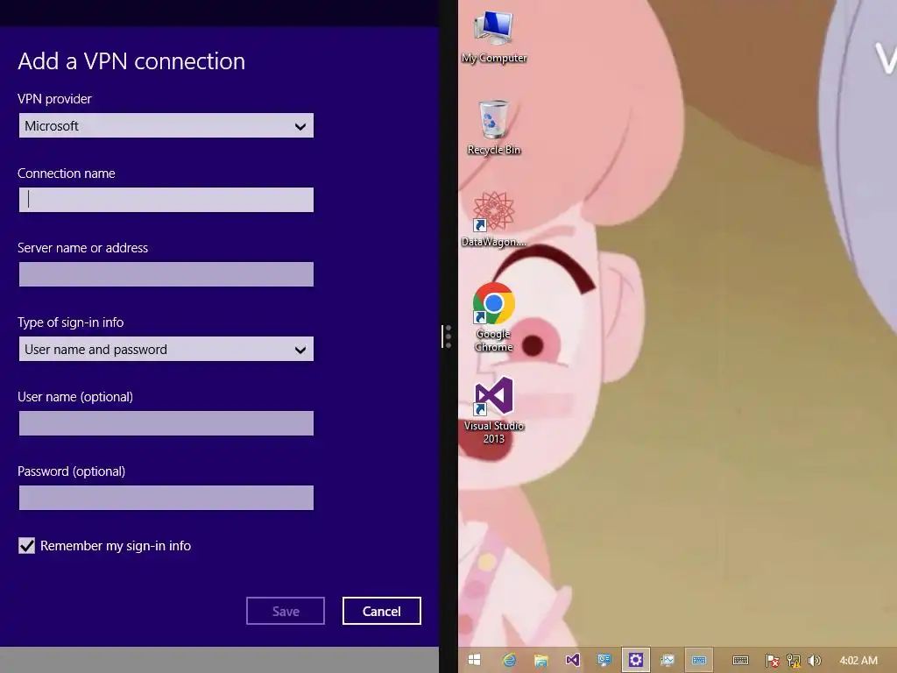Screen dimensions: 897x673
Task: Click the Cancel button
Action: (x=382, y=611)
